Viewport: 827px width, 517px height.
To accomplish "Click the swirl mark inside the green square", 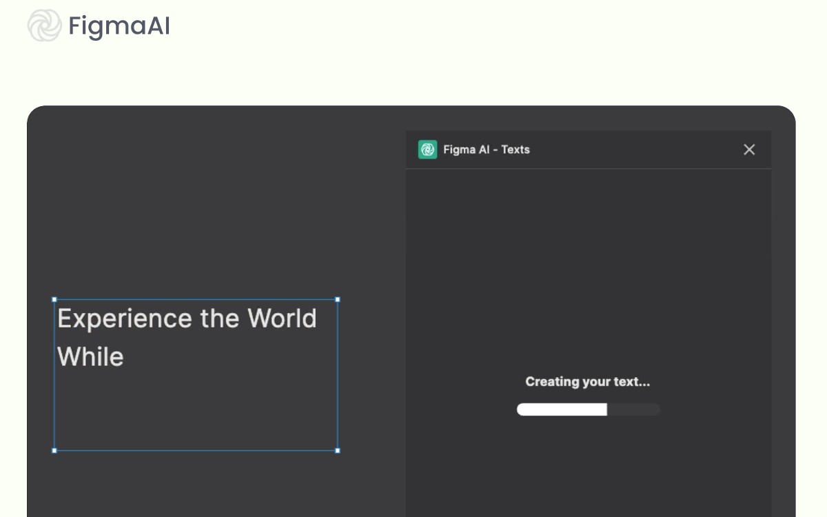I will 427,149.
